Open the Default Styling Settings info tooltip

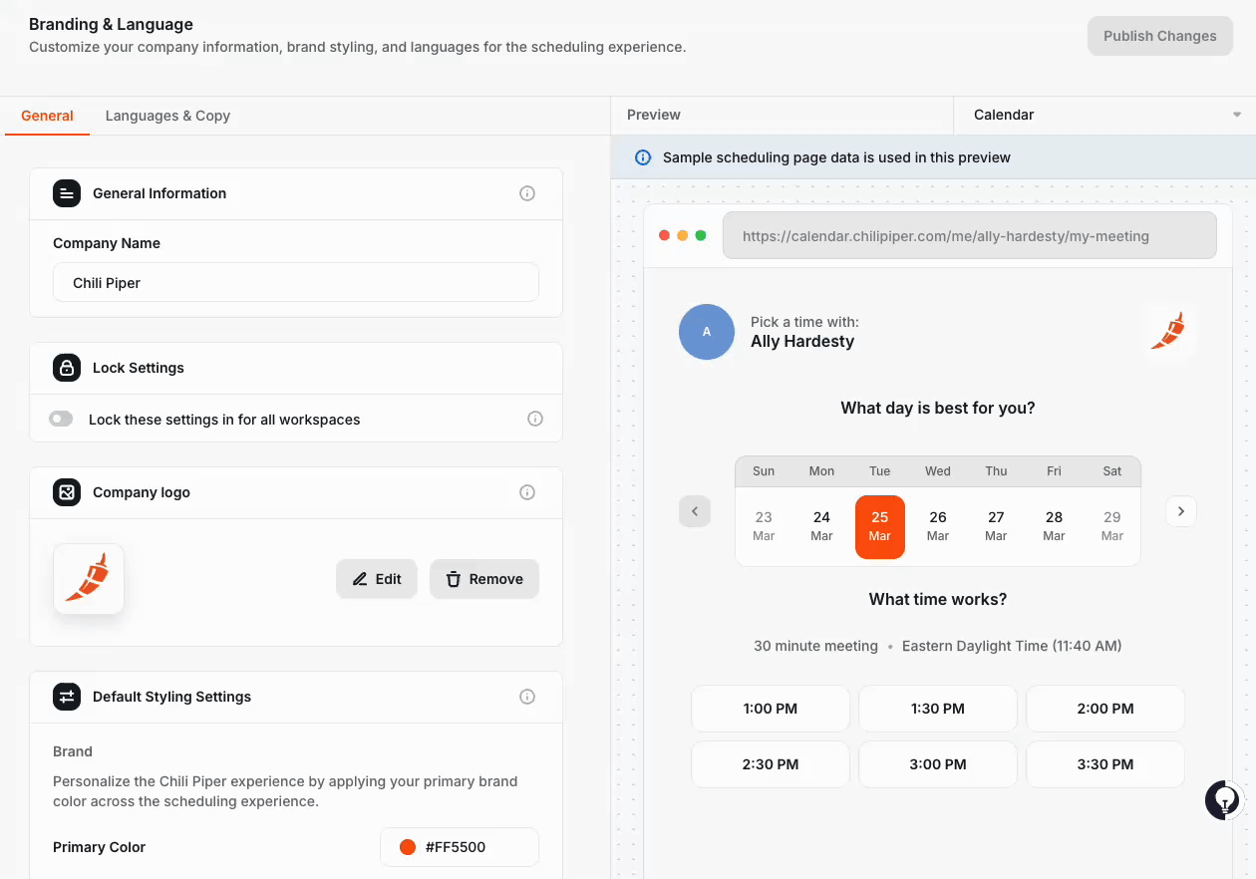coord(527,697)
